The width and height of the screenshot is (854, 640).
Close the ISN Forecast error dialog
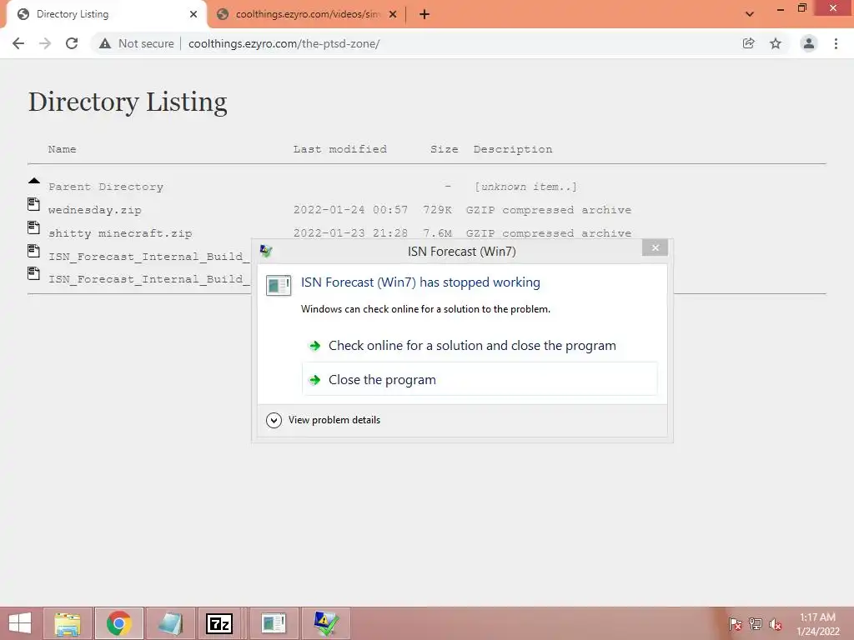click(x=655, y=247)
